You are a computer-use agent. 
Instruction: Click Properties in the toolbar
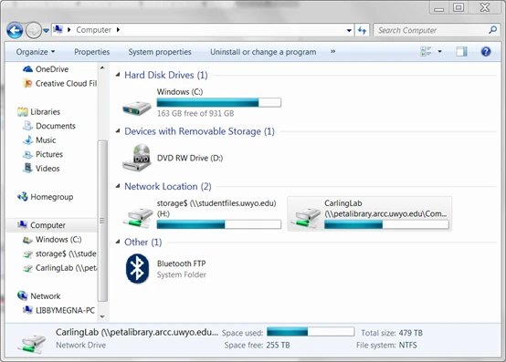pos(92,52)
